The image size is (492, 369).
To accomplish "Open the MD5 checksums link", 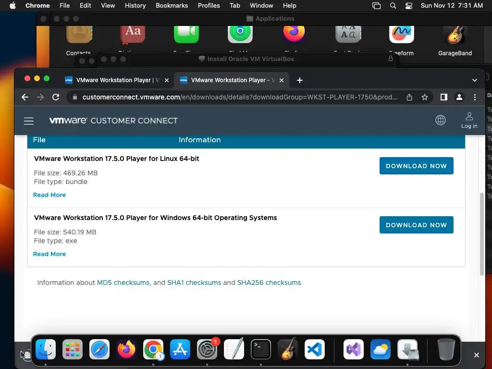I will 123,283.
